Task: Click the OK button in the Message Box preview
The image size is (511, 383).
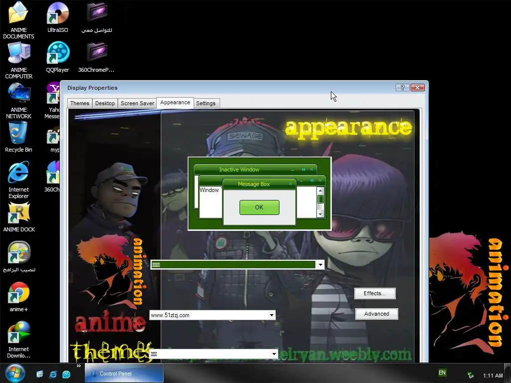Action: coord(259,207)
